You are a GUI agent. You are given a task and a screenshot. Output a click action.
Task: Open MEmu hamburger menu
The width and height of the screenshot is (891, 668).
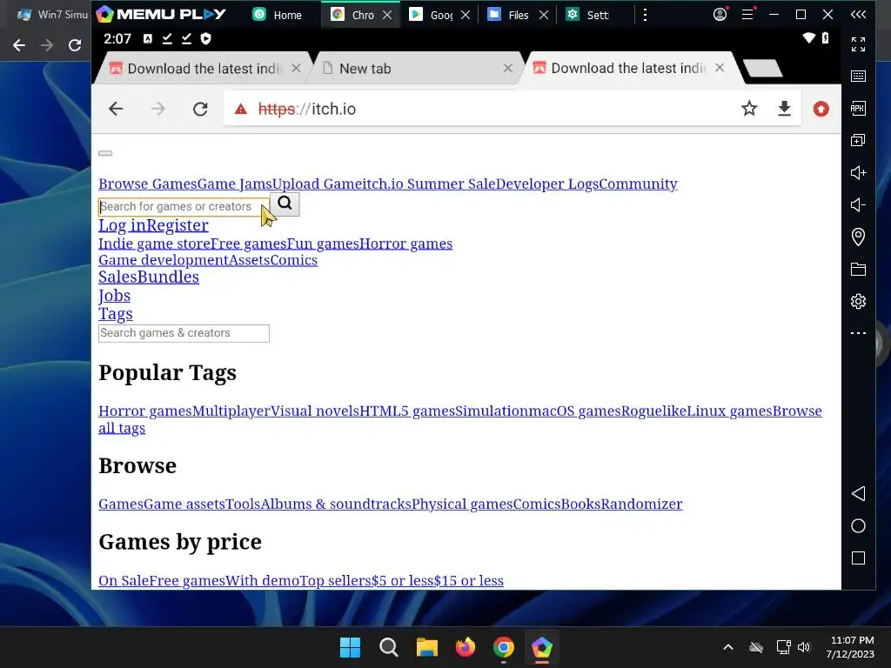747,15
